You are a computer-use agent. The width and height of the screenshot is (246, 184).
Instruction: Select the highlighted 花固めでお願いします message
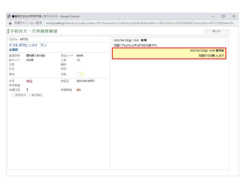pyautogui.click(x=211, y=55)
